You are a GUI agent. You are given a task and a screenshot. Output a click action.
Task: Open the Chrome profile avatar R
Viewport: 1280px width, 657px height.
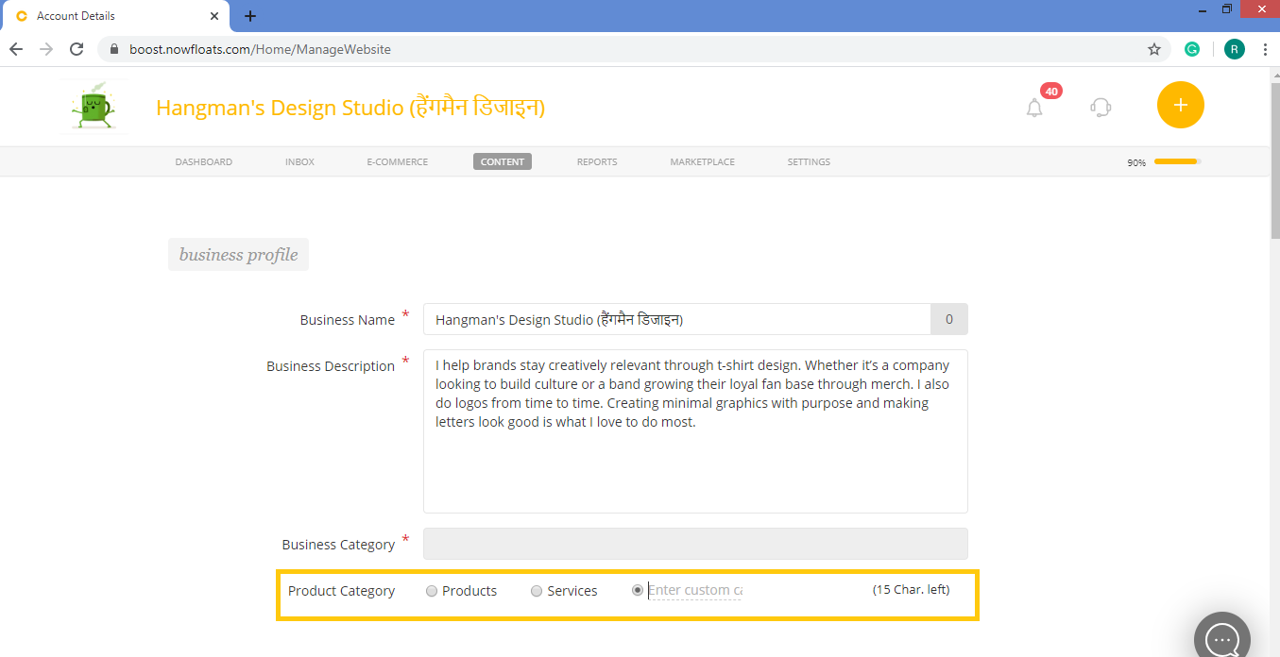(x=1234, y=49)
